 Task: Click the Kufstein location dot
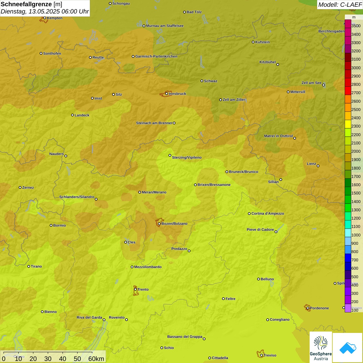point(253,42)
